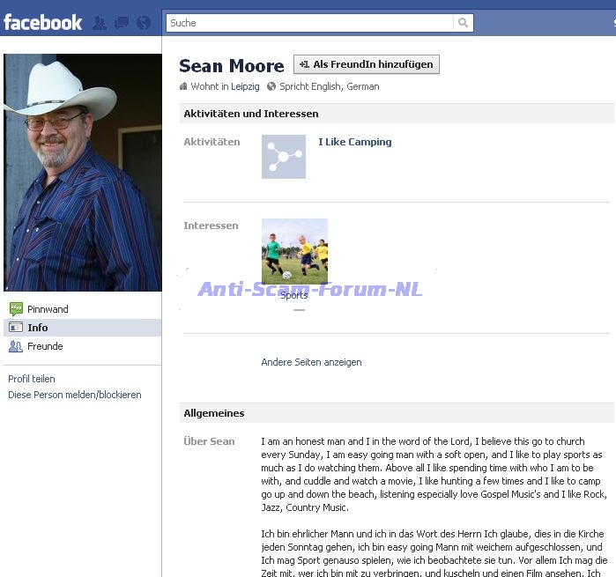This screenshot has height=577, width=616.
Task: Open the messages icon in top bar
Action: (x=122, y=23)
